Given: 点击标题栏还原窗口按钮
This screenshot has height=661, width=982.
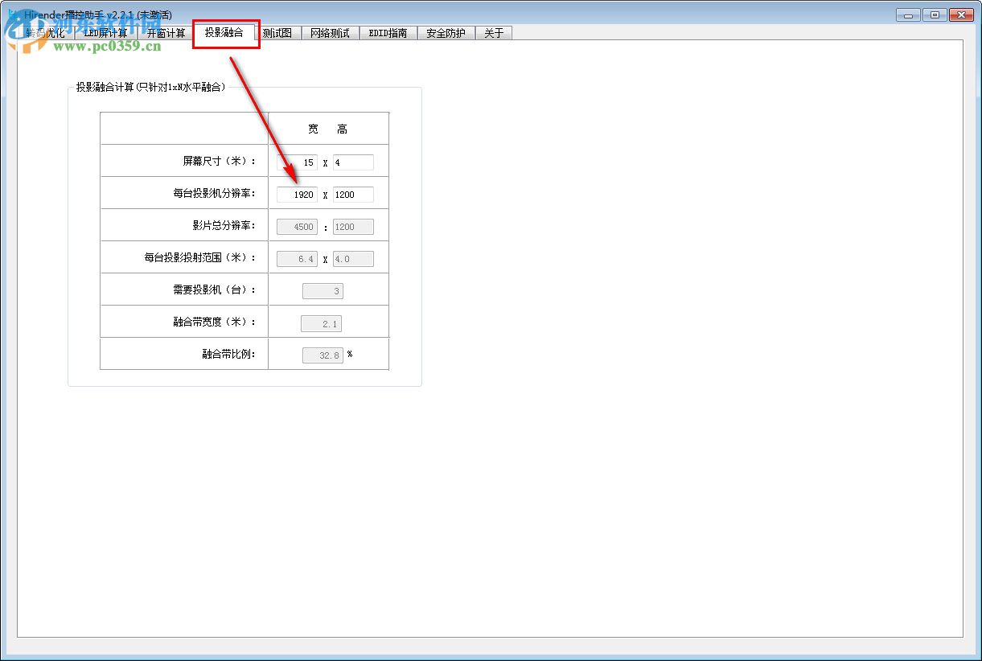Looking at the screenshot, I should pos(935,14).
